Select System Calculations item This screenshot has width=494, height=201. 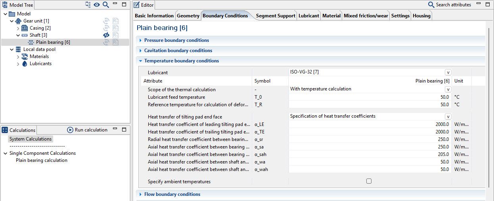pyautogui.click(x=31, y=139)
